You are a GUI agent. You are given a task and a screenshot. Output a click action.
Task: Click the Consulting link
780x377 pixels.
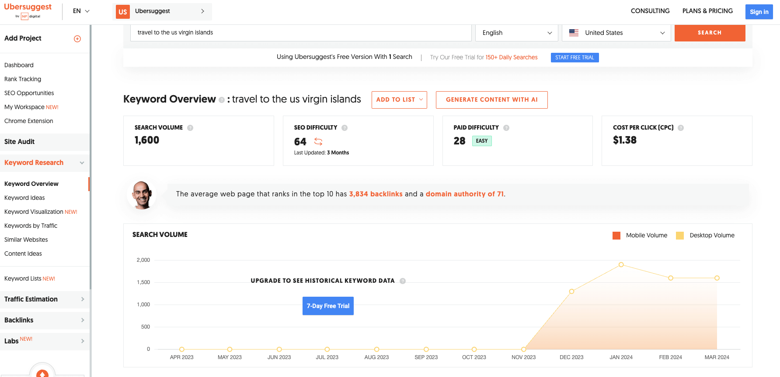pos(650,11)
